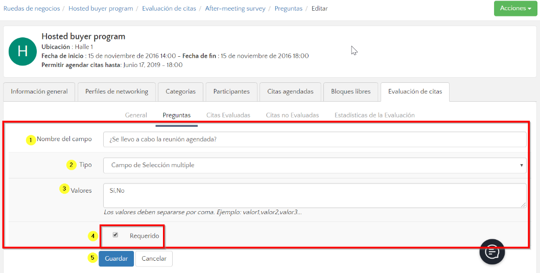View the Citas no Evaluadas sub-tab
The width and height of the screenshot is (540, 273).
(292, 115)
